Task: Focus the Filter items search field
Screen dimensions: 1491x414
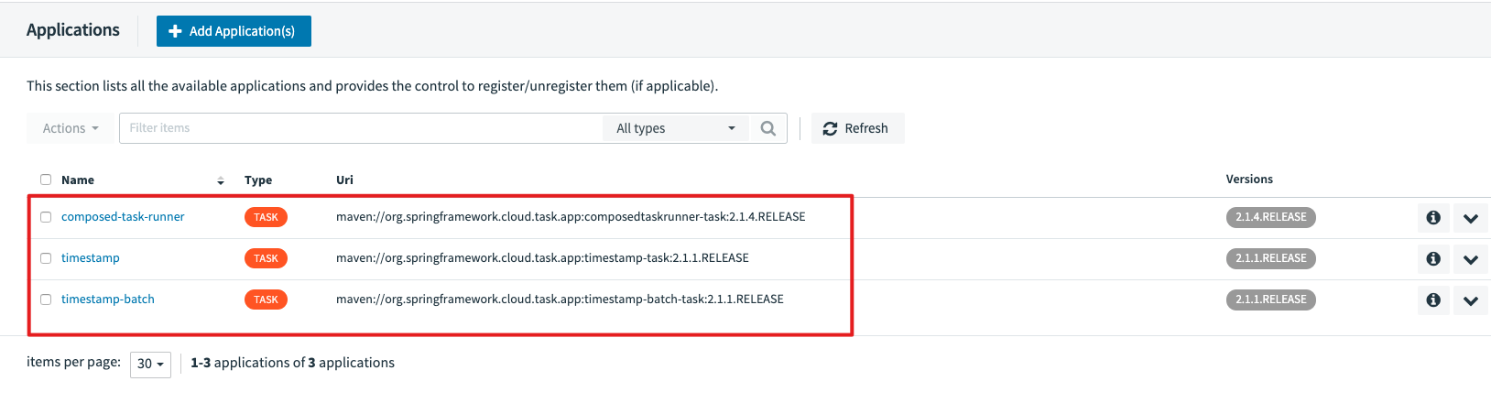Action: coord(361,128)
